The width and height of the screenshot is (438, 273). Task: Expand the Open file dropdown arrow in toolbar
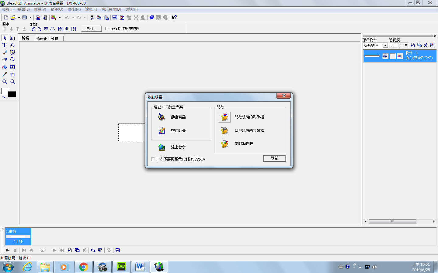[x=19, y=18]
